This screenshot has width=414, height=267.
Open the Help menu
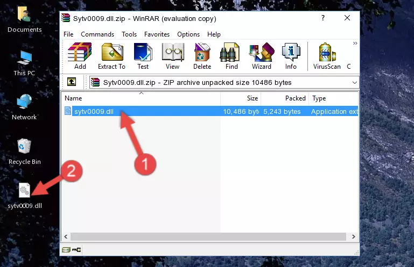click(x=214, y=34)
